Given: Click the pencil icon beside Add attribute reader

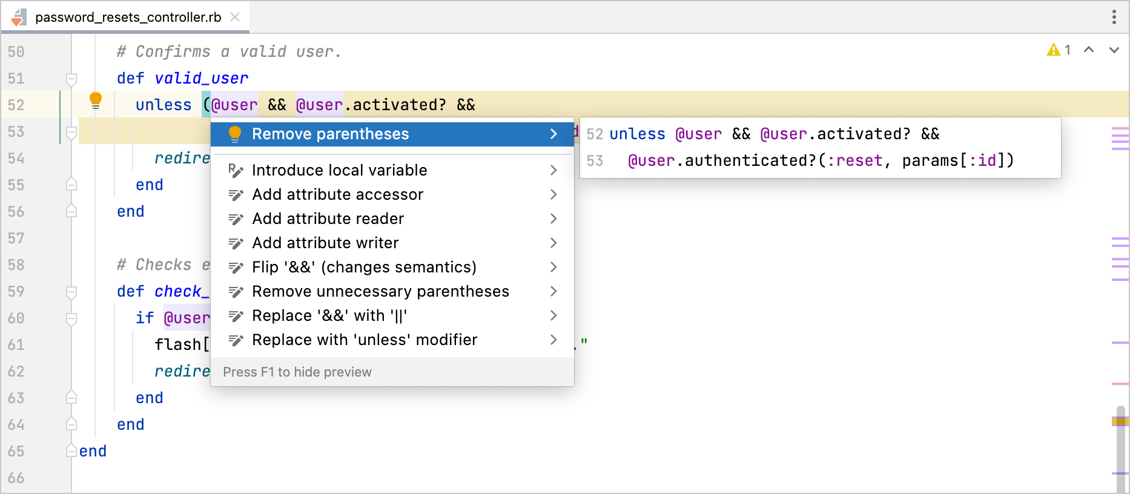Looking at the screenshot, I should (236, 219).
